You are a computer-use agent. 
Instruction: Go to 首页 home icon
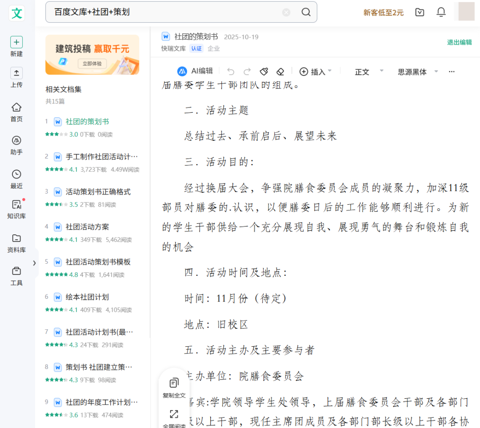tap(16, 107)
